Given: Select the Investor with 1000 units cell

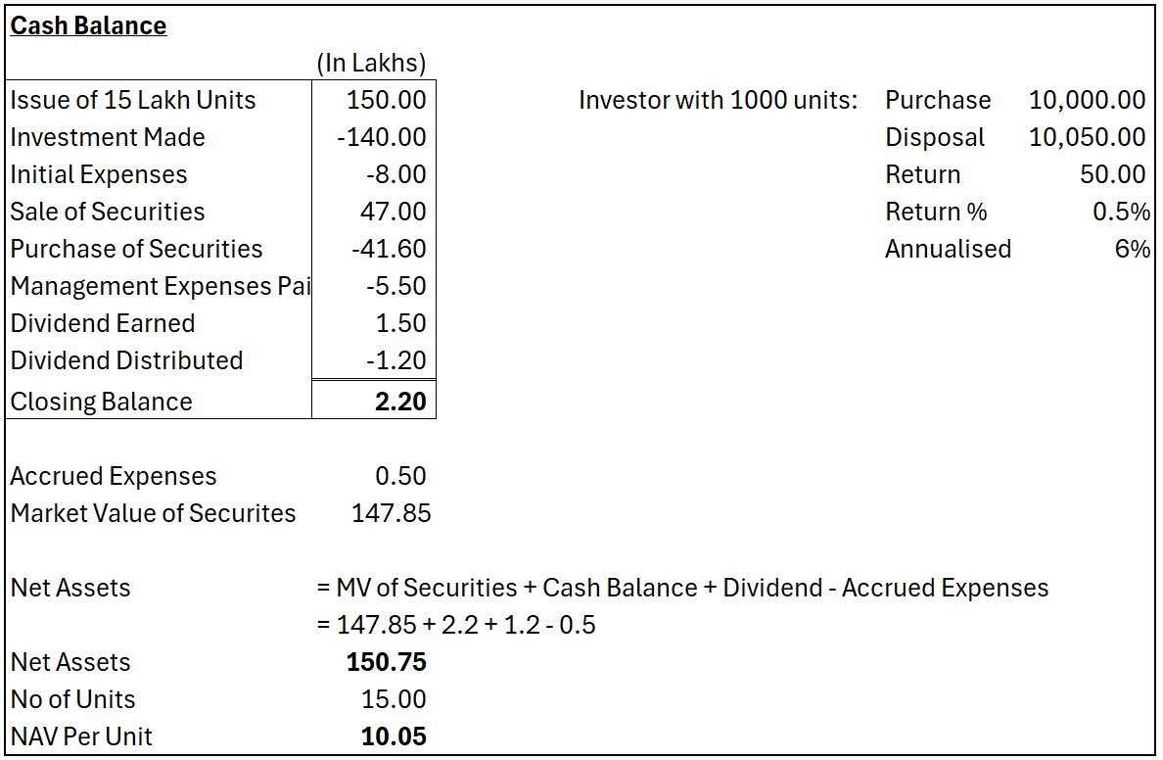Looking at the screenshot, I should tap(718, 100).
